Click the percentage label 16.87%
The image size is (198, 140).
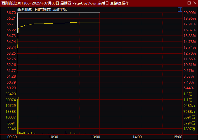point(190,30)
